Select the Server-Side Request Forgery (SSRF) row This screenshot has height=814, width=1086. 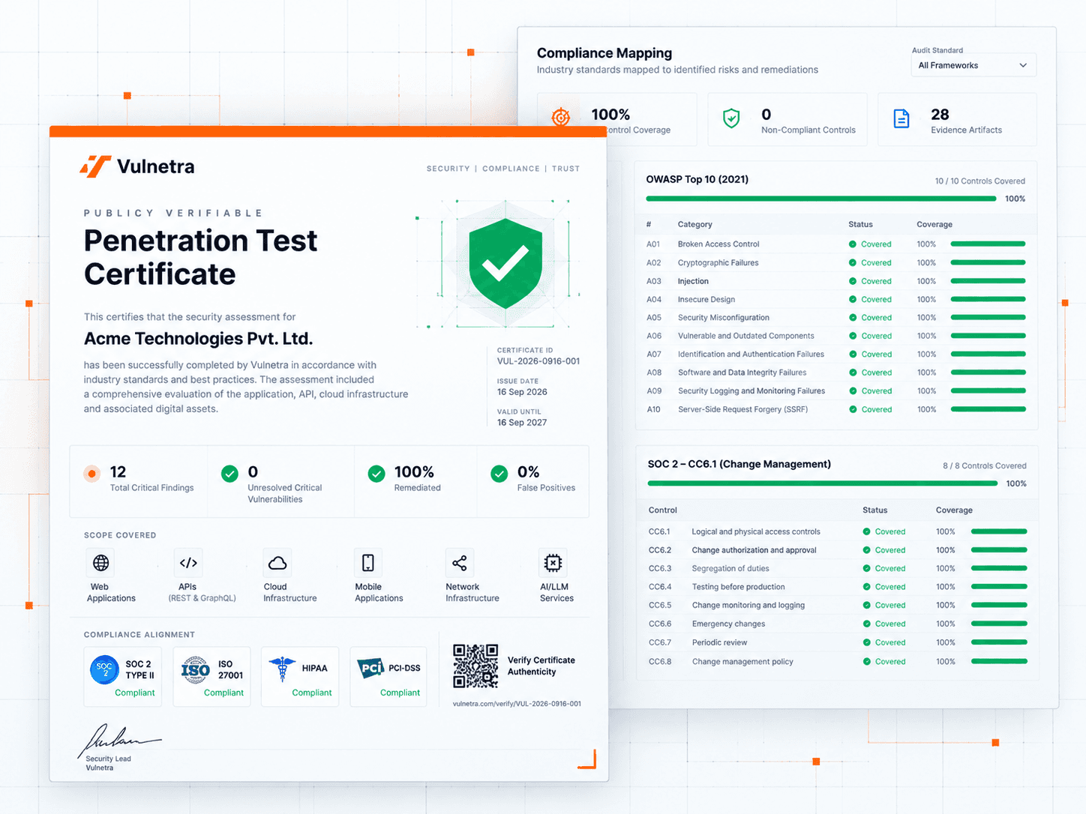coord(835,409)
